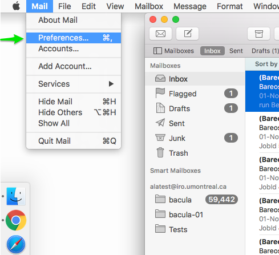Image resolution: width=279 pixels, height=255 pixels.
Task: Zoom the Mail window with green button
Action: 176,19
